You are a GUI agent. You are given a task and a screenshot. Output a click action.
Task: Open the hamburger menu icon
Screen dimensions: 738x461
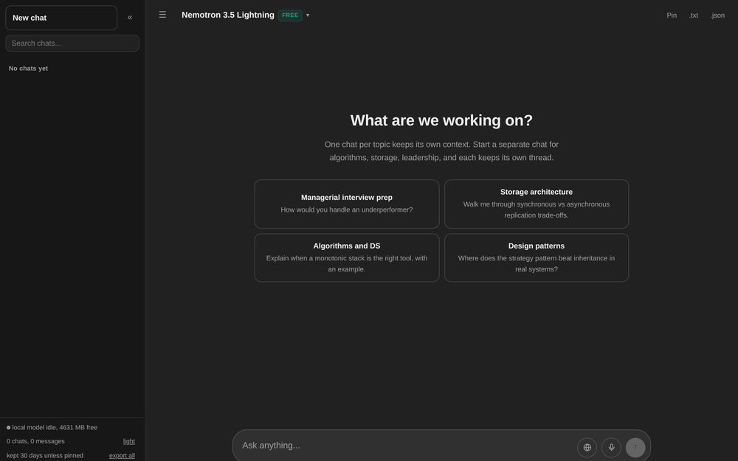(x=162, y=15)
